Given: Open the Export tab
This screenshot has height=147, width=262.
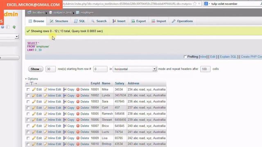Looking at the screenshot, I should point(138,21).
